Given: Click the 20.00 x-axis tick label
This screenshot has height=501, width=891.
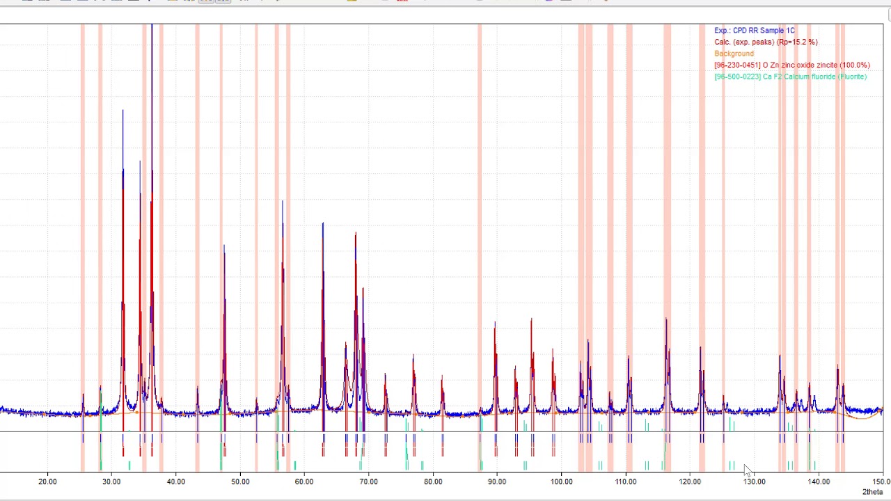Looking at the screenshot, I should [47, 482].
